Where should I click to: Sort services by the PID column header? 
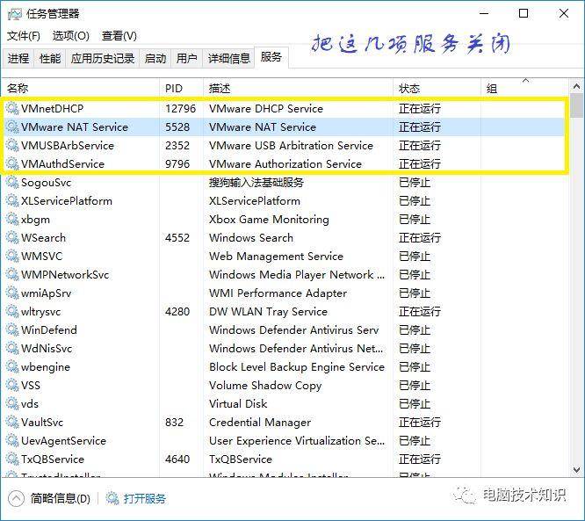click(x=181, y=89)
